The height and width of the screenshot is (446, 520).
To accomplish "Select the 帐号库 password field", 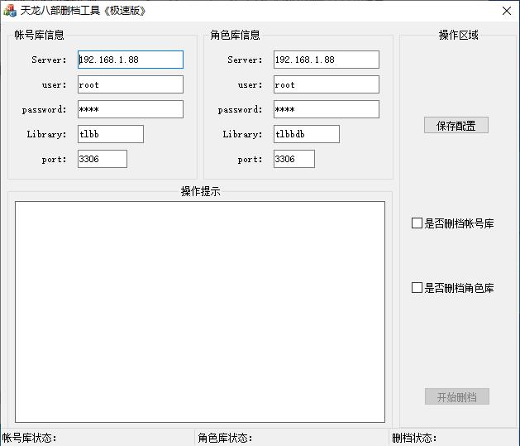I will pyautogui.click(x=131, y=109).
